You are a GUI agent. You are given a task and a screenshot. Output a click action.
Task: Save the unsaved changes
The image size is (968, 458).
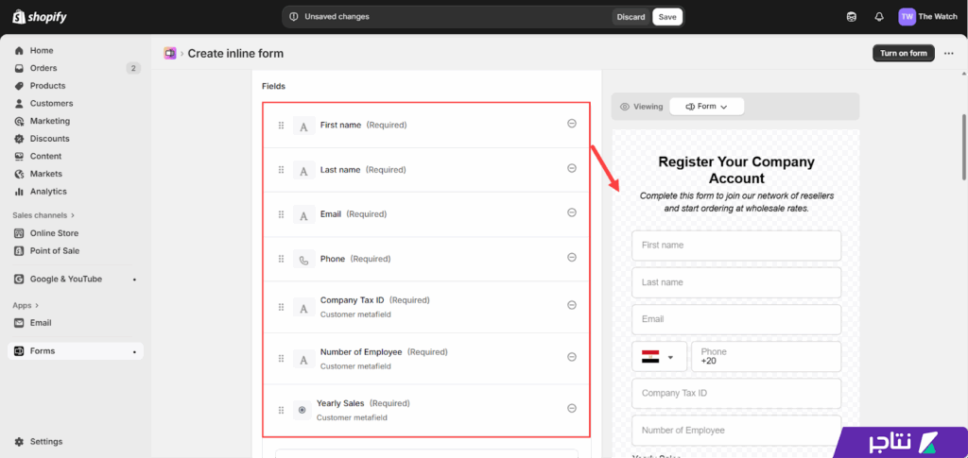[x=667, y=17]
